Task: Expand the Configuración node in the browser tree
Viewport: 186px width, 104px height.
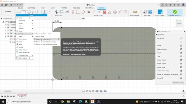Action: click(x=5, y=25)
